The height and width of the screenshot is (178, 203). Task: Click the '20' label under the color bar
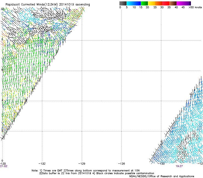pyautogui.click(x=147, y=7)
